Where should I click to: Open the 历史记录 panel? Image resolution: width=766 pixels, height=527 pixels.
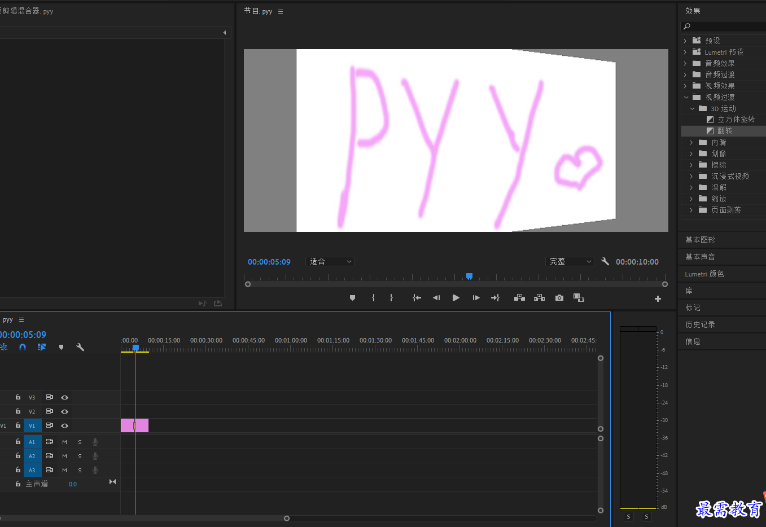pyautogui.click(x=700, y=324)
